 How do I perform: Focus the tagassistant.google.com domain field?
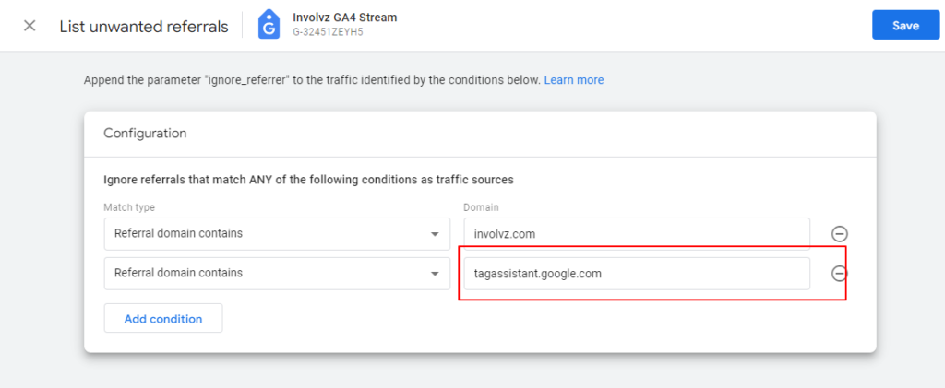[637, 273]
